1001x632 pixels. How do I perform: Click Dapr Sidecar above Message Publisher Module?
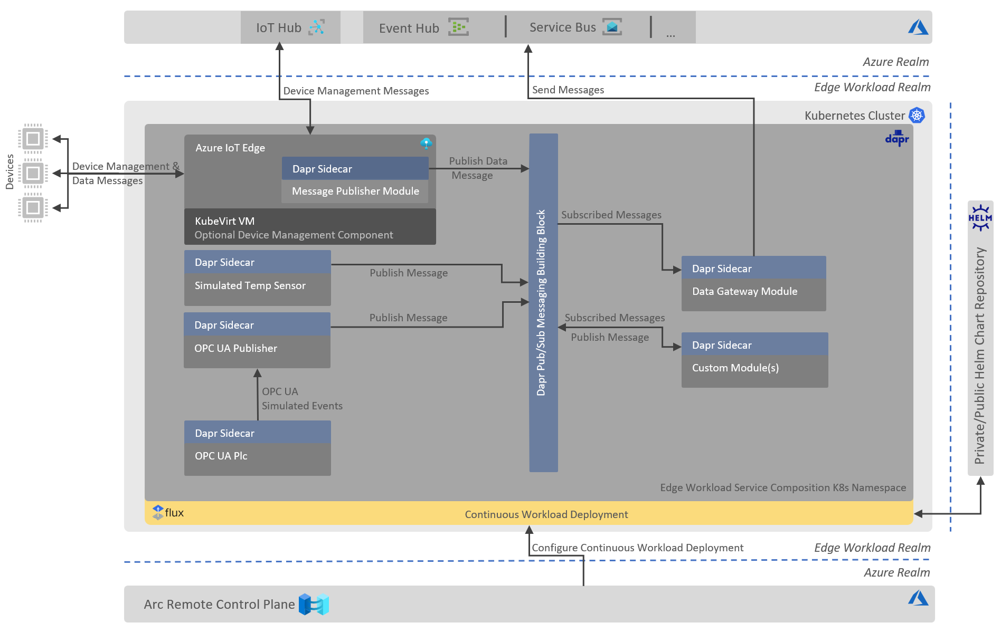(x=355, y=168)
